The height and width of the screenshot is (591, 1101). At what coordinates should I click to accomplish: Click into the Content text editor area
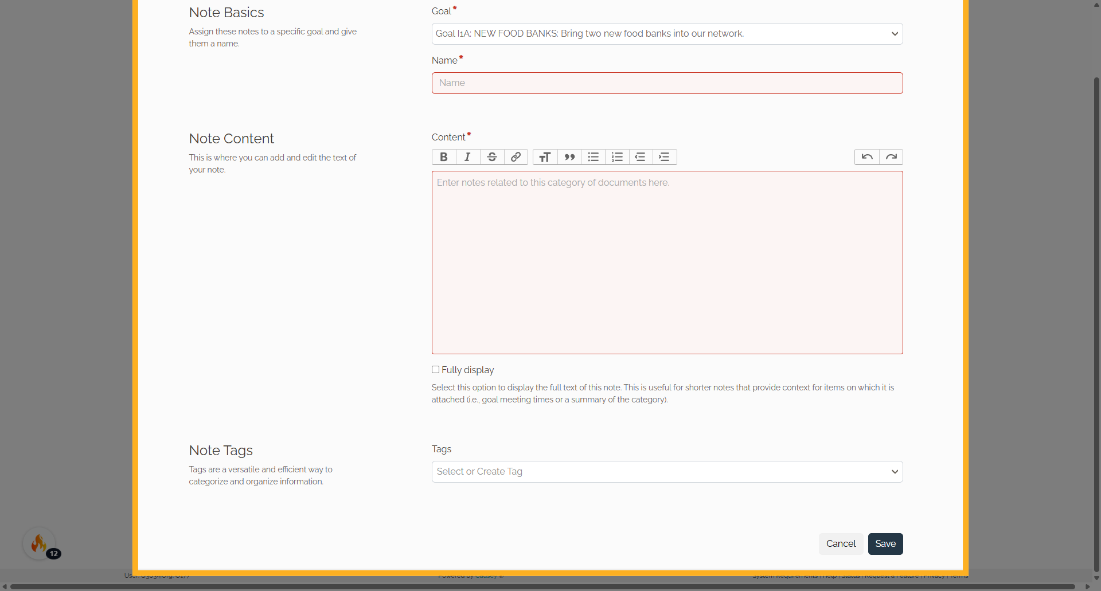(667, 263)
